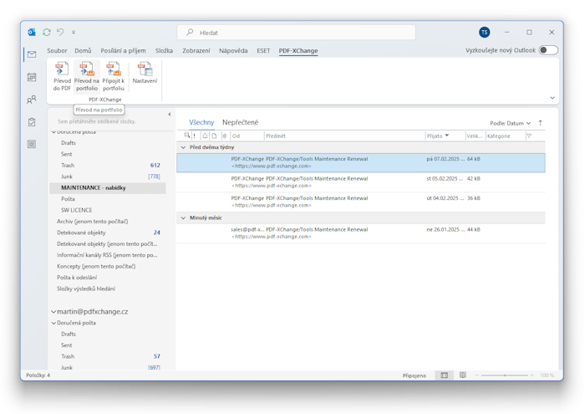Open the Zobrazení ribbon tab
Image resolution: width=585 pixels, height=414 pixels.
click(x=196, y=51)
